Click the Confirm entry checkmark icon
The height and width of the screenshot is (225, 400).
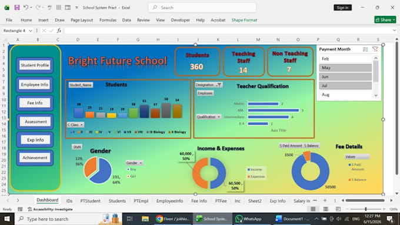(51, 31)
